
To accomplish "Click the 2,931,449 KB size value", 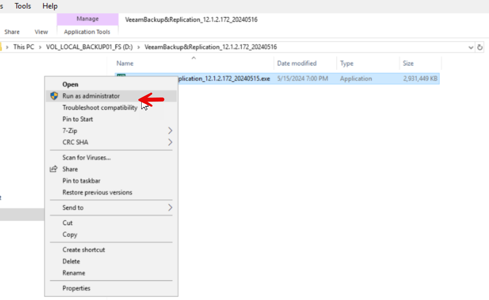I will pyautogui.click(x=420, y=78).
